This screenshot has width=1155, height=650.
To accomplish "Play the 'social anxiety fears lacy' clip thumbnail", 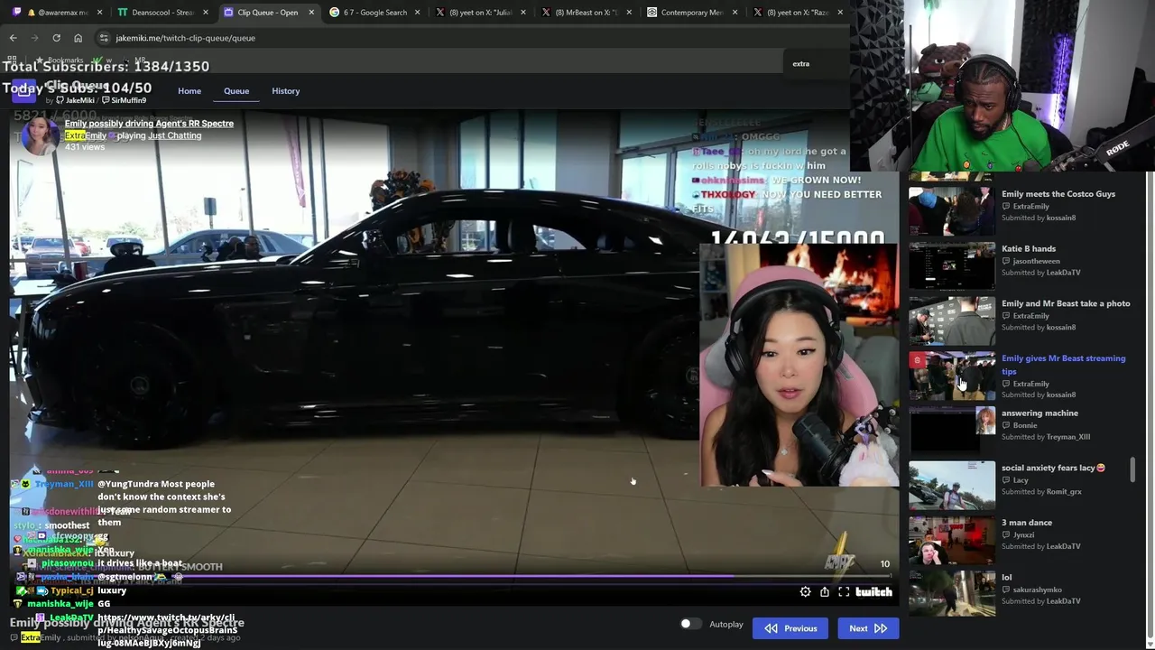I will pyautogui.click(x=952, y=486).
